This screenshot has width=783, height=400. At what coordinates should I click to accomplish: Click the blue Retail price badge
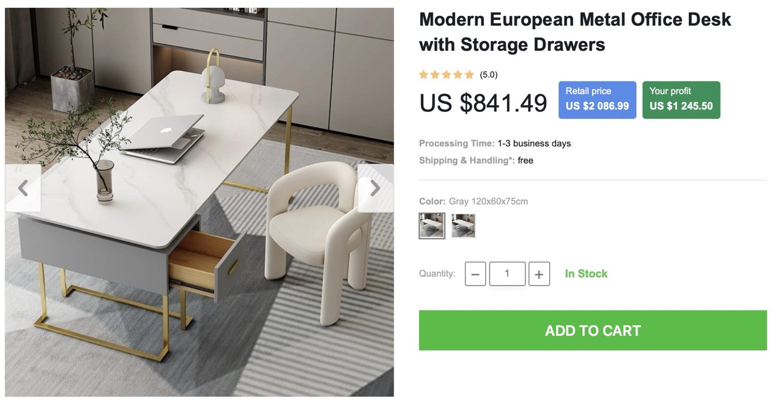point(597,99)
